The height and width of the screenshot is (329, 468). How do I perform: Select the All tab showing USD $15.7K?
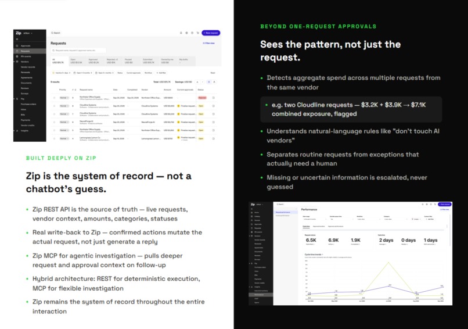point(59,61)
